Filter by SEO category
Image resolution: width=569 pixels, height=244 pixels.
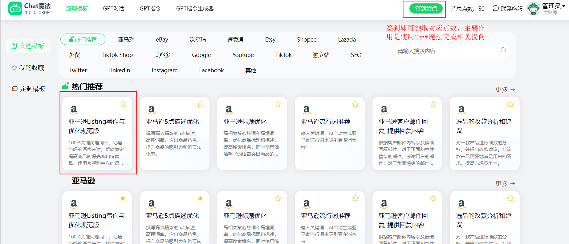click(x=356, y=55)
